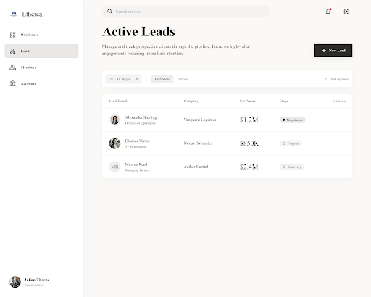Click the Sort by Value icon
The image size is (371, 297).
326,79
